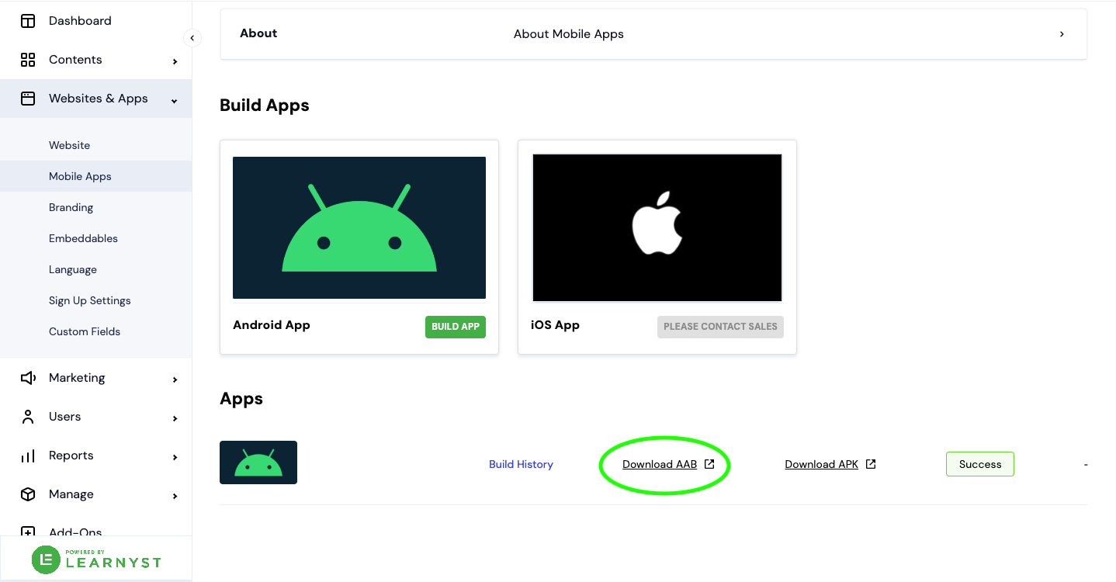Image resolution: width=1116 pixels, height=582 pixels.
Task: Open the Dashboard menu item
Action: [96, 21]
